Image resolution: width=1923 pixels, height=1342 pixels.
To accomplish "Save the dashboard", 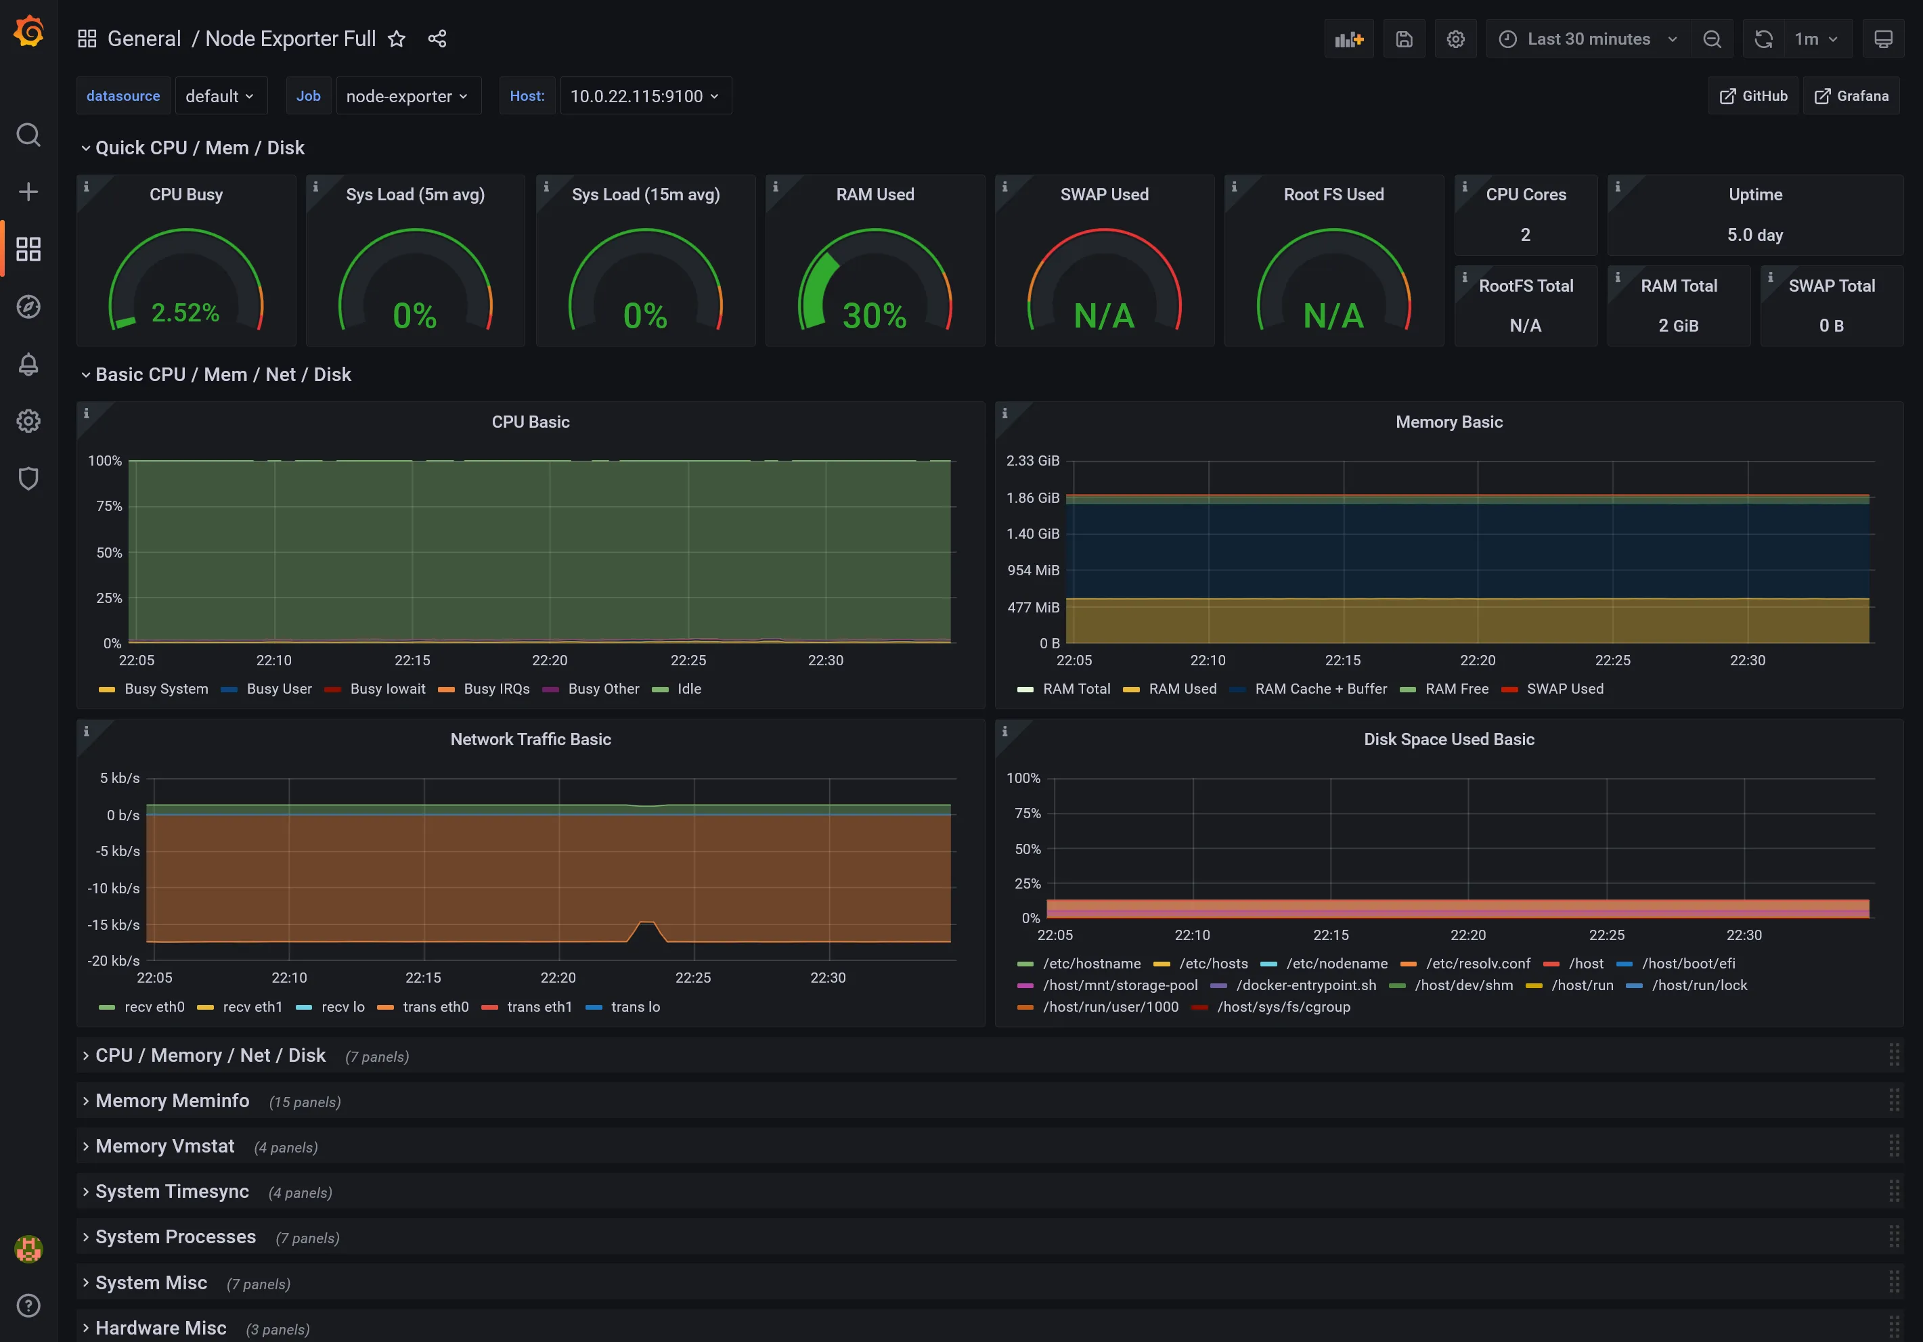I will click(1404, 39).
